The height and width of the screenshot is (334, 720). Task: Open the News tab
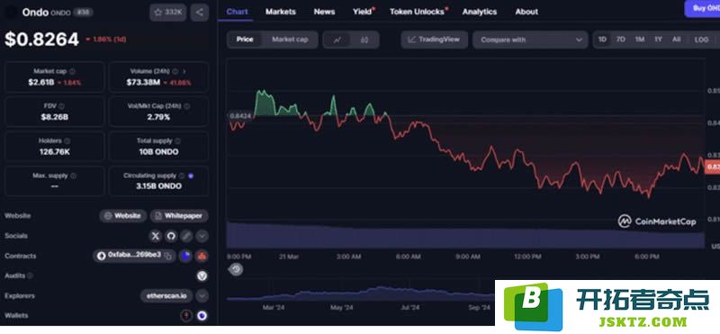[x=324, y=12]
